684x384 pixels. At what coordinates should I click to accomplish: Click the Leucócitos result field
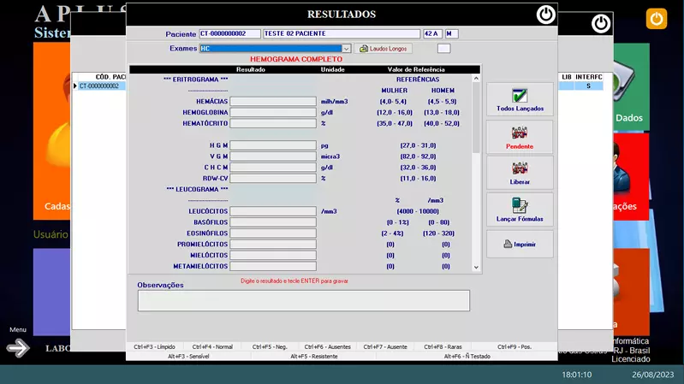272,211
